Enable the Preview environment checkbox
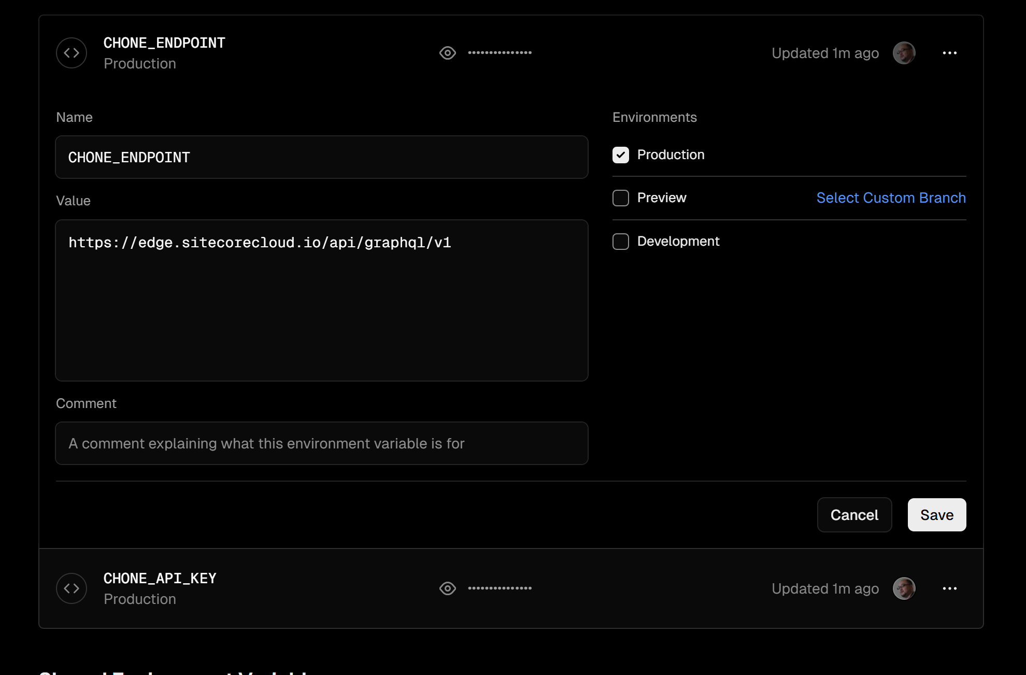The height and width of the screenshot is (675, 1026). tap(620, 198)
